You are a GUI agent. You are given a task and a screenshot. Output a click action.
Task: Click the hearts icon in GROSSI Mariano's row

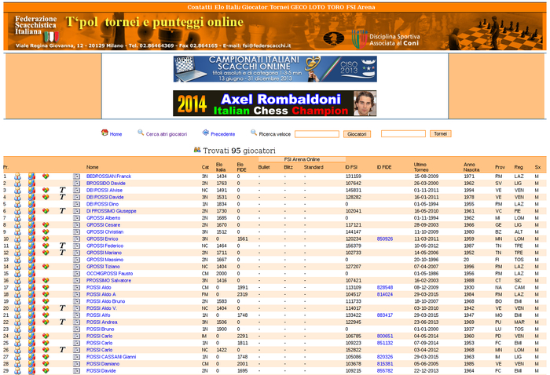tap(46, 253)
